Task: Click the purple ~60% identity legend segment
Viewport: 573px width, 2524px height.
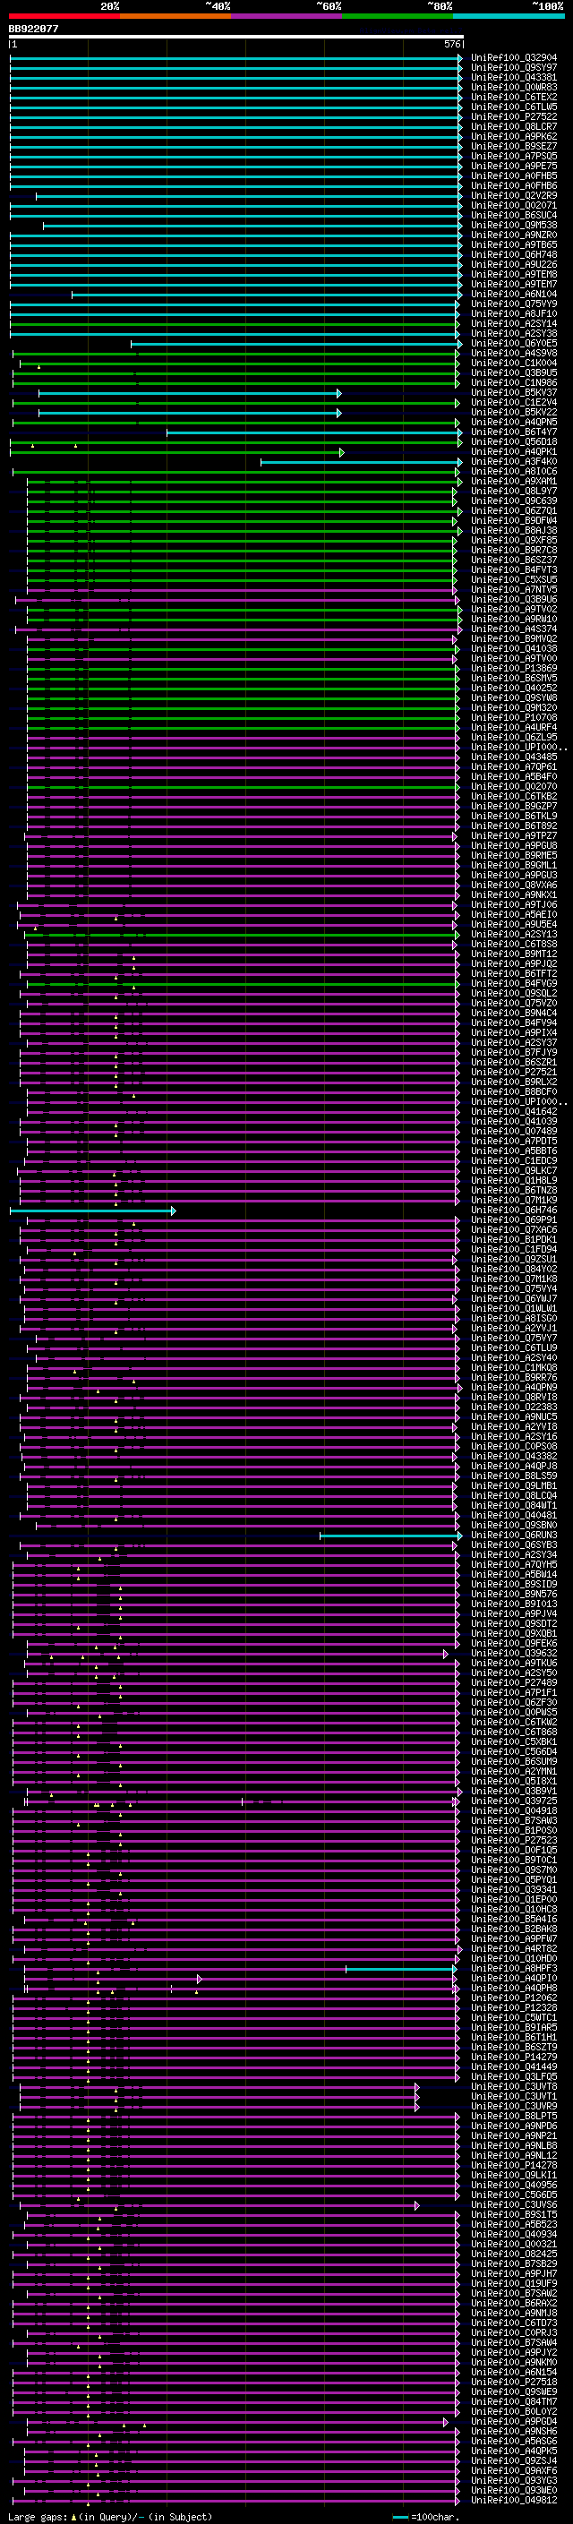Action: [287, 16]
